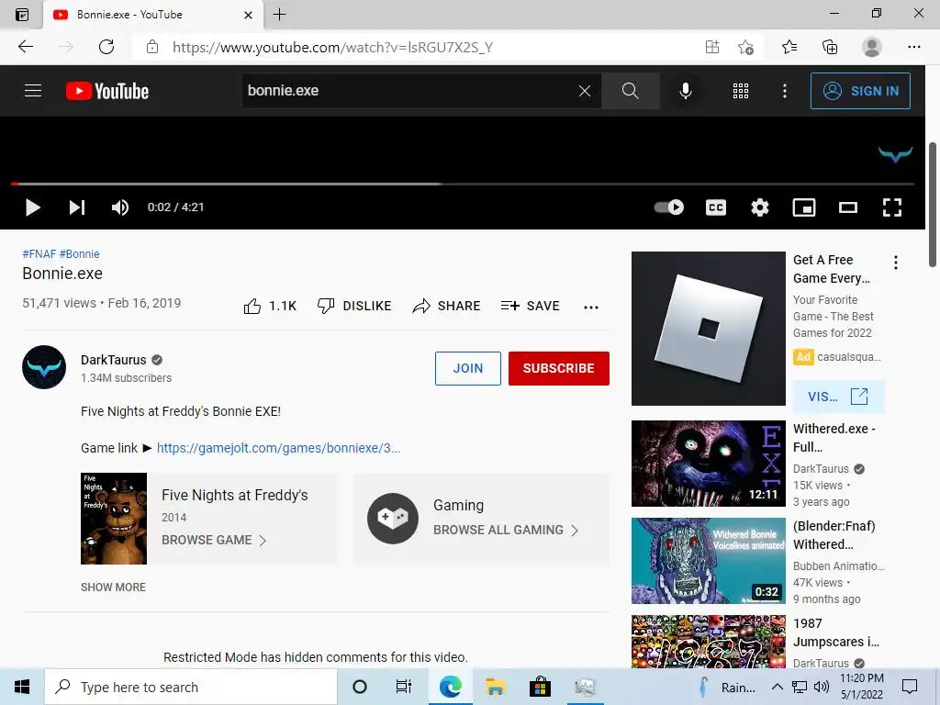The height and width of the screenshot is (705, 940).
Task: Open the YouTube hamburger guide menu
Action: pos(33,91)
